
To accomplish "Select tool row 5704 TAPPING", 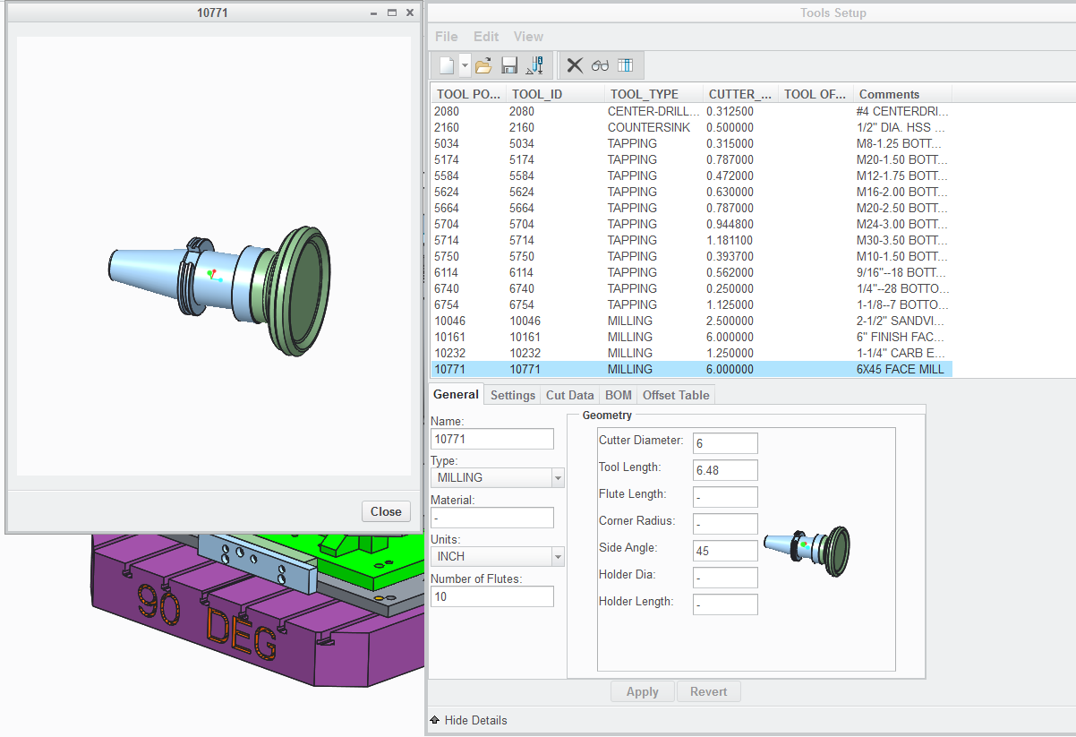I will 691,224.
